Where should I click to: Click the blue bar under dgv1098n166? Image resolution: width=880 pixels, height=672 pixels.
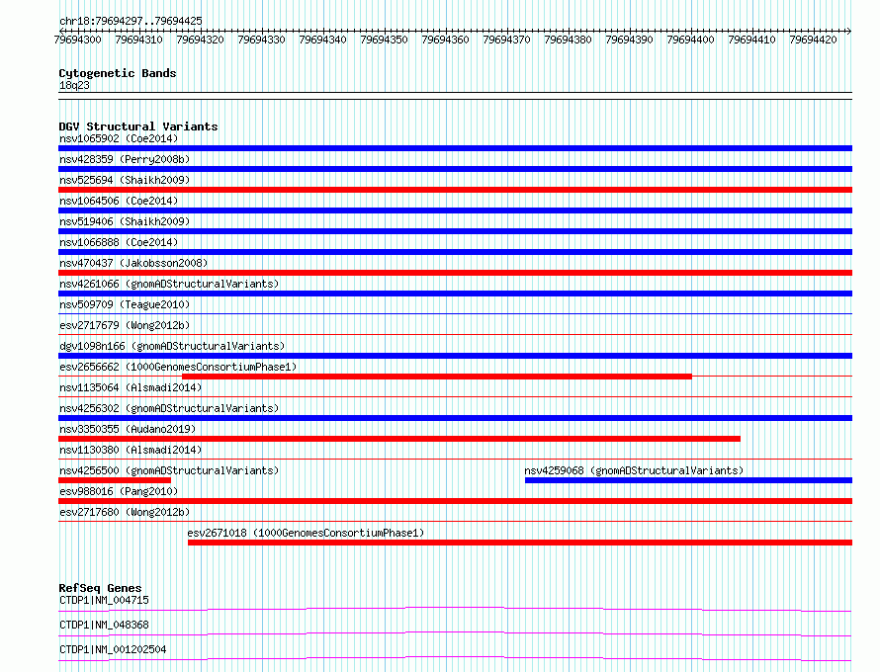tap(455, 356)
